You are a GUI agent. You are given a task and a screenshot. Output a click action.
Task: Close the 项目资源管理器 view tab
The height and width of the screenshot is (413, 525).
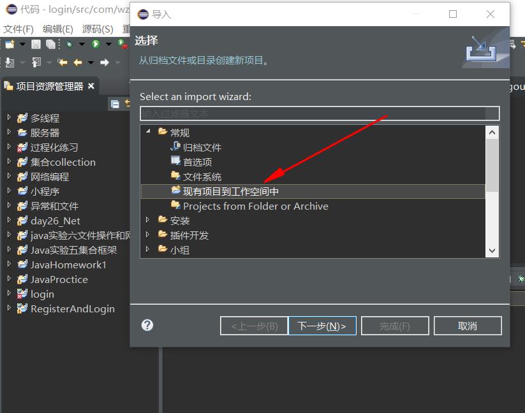coord(91,86)
